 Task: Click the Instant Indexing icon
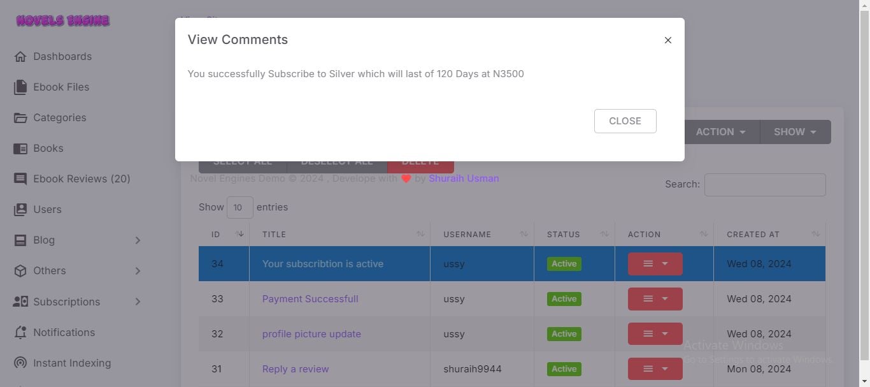(20, 363)
